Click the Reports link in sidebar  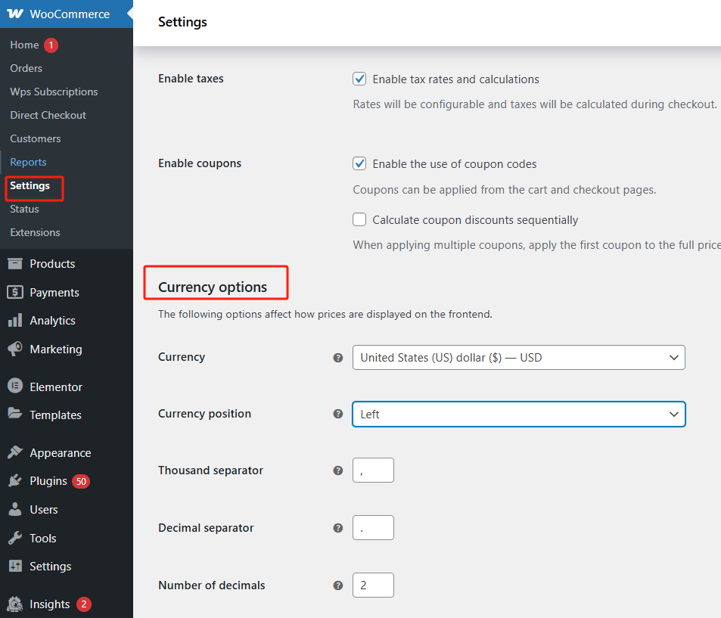28,162
